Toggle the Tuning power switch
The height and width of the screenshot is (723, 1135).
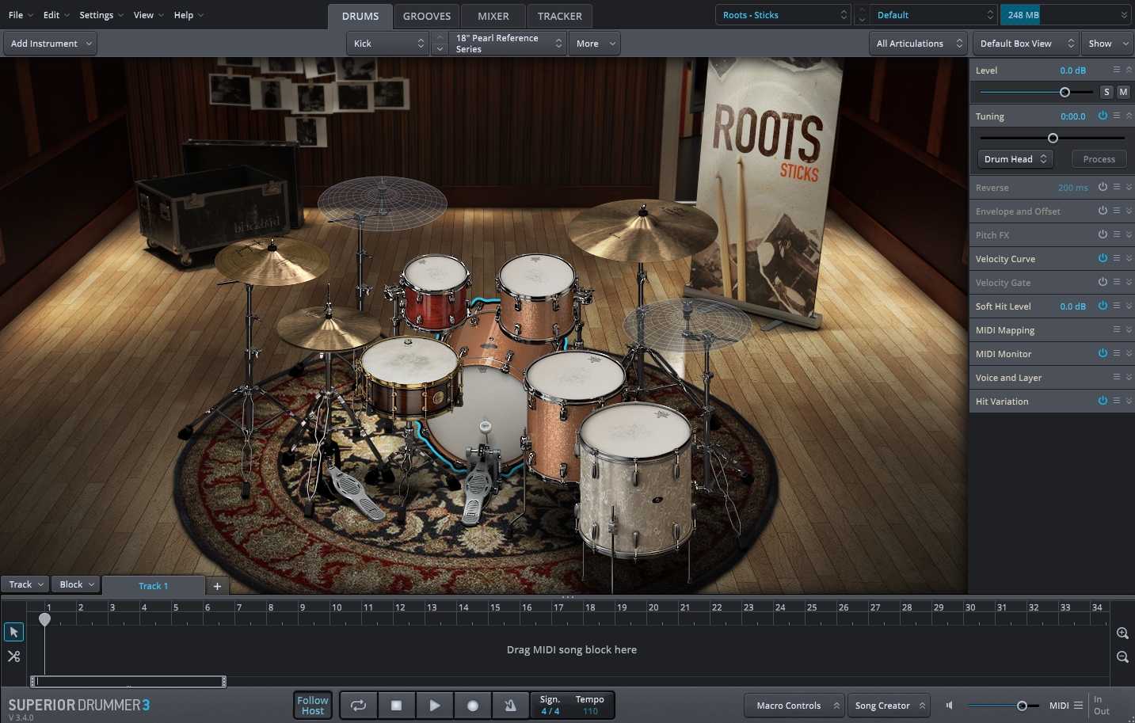pyautogui.click(x=1103, y=116)
